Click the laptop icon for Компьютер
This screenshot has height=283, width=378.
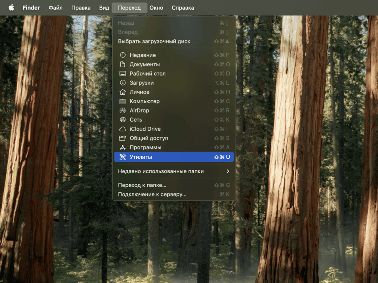click(123, 101)
